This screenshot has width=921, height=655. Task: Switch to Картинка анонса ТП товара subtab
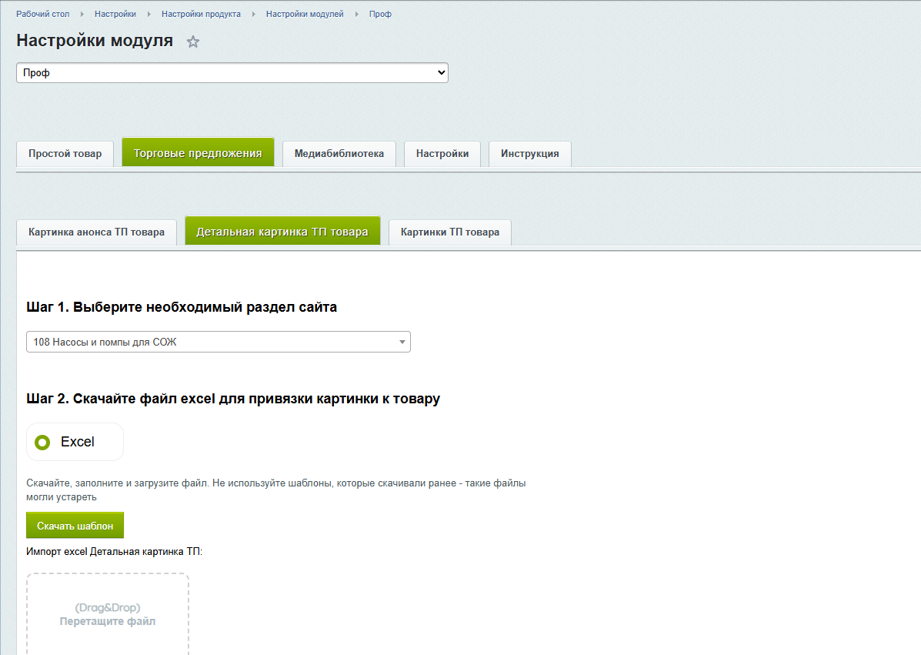click(96, 232)
